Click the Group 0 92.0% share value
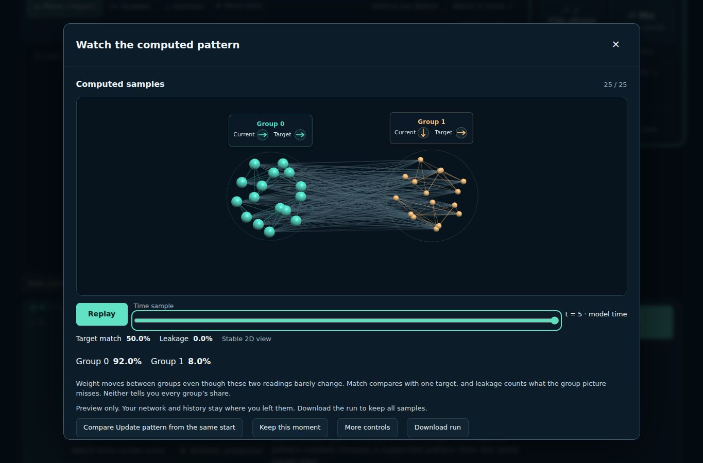 click(x=109, y=362)
